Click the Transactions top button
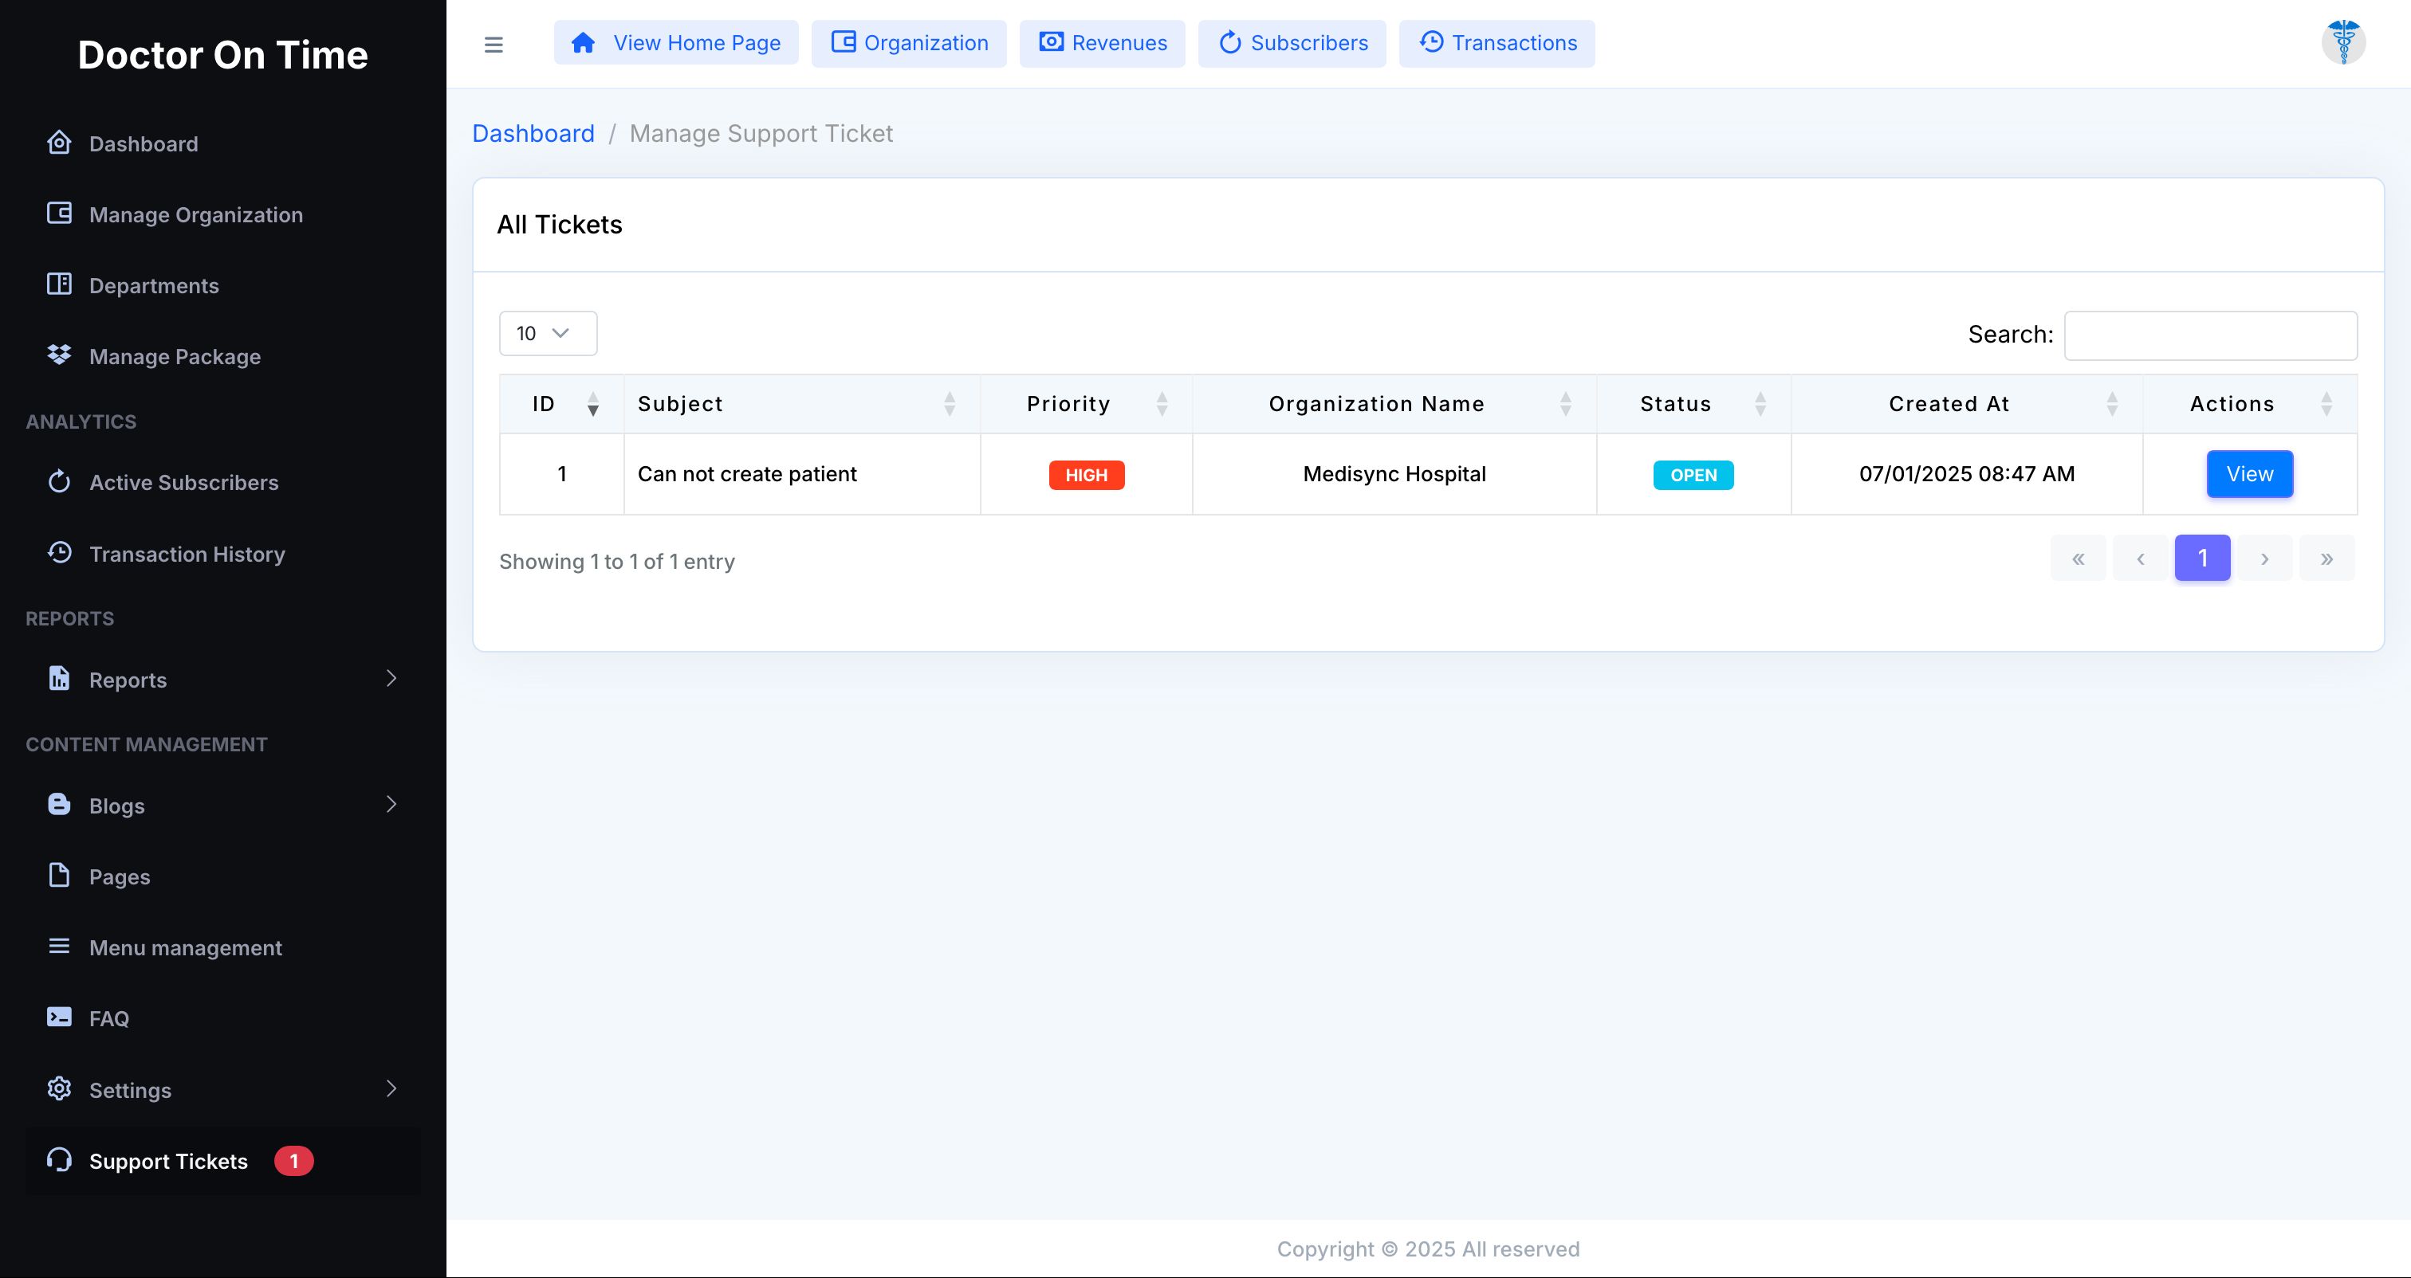Viewport: 2411px width, 1278px height. click(x=1497, y=43)
